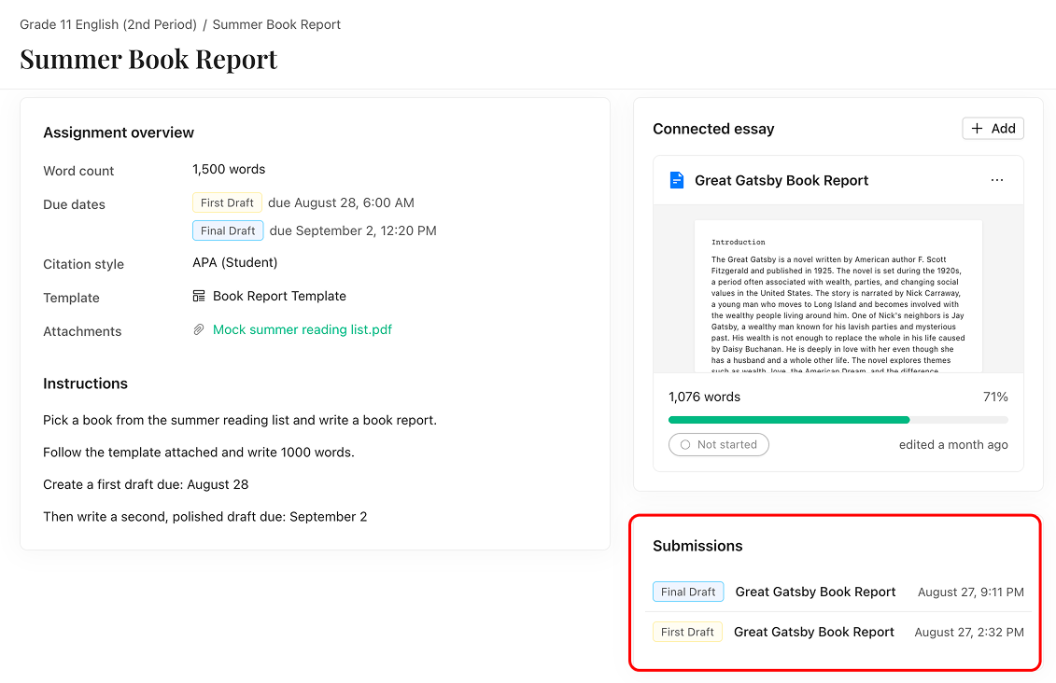
Task: Click the Summer Book Report page title
Action: pyautogui.click(x=148, y=59)
